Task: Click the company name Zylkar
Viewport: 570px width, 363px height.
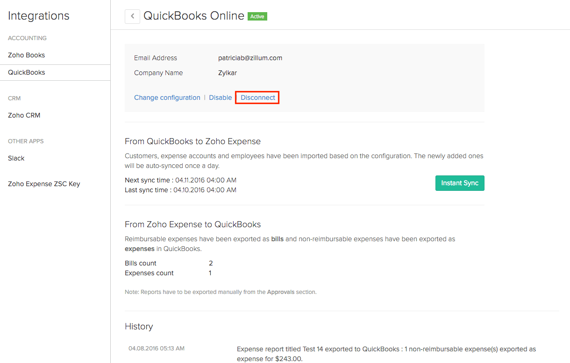Action: point(228,73)
